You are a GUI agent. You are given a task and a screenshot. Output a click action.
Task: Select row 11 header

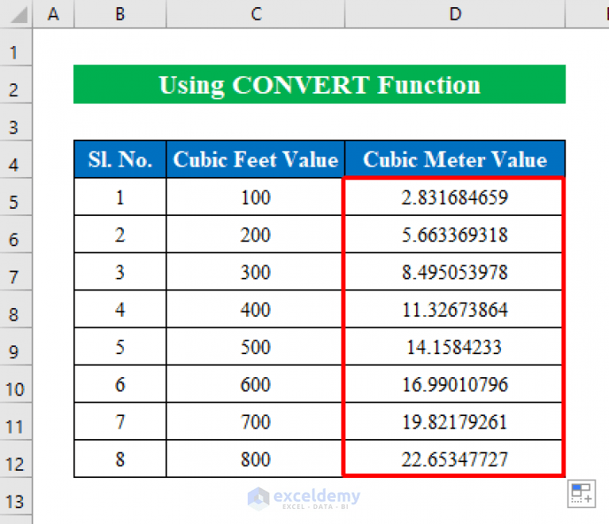(x=16, y=421)
